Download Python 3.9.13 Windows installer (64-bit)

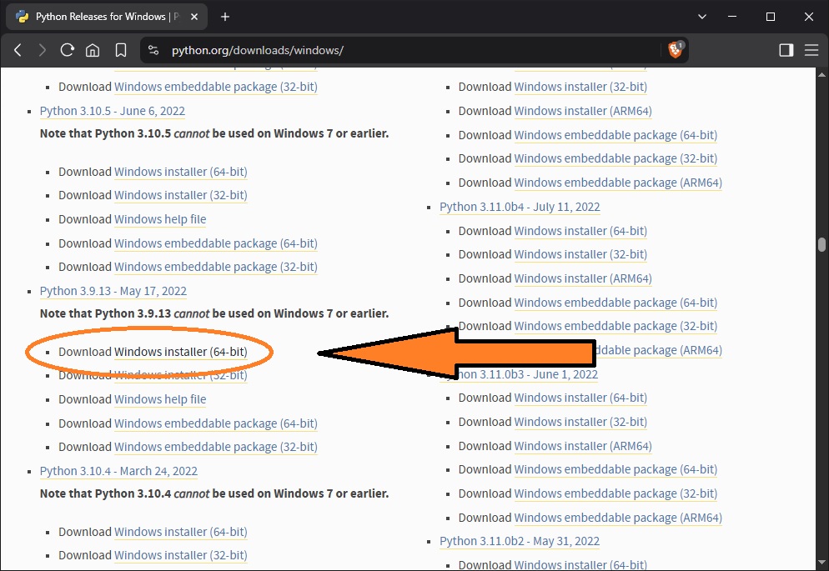pyautogui.click(x=181, y=352)
